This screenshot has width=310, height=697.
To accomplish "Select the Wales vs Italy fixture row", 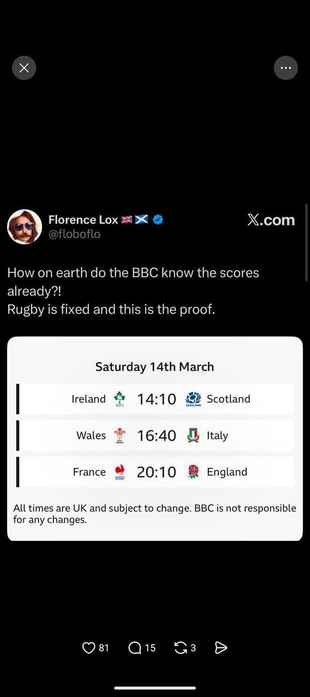I will pyautogui.click(x=156, y=436).
